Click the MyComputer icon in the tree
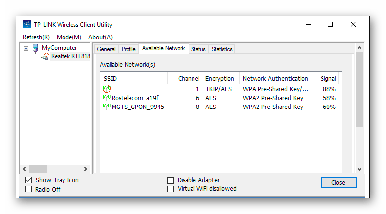This screenshot has width=386, height=214. point(36,48)
